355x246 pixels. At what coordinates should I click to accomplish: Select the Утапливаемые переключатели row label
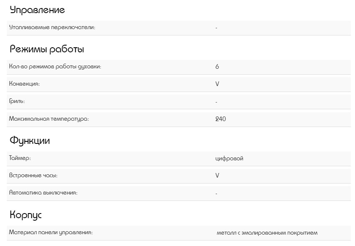pos(52,27)
